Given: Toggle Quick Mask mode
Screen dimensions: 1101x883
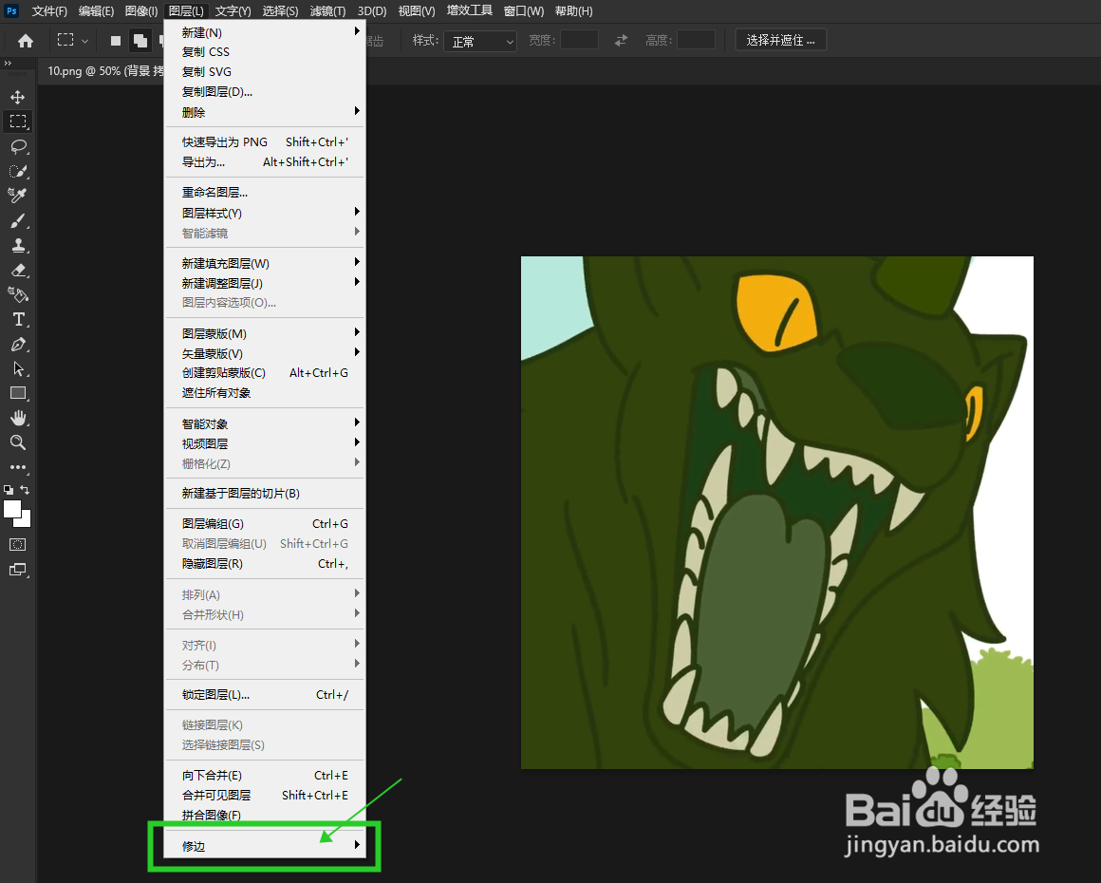Looking at the screenshot, I should pyautogui.click(x=17, y=544).
